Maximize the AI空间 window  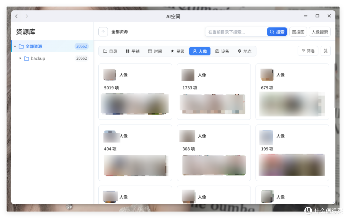coord(317,16)
